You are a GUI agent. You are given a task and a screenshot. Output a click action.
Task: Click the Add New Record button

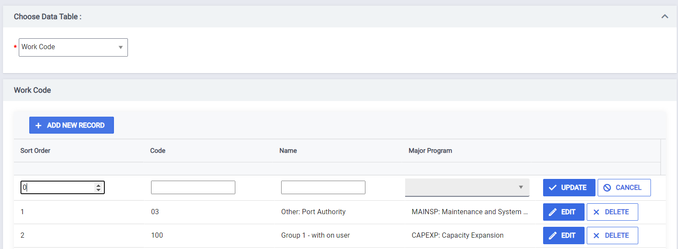pyautogui.click(x=72, y=125)
